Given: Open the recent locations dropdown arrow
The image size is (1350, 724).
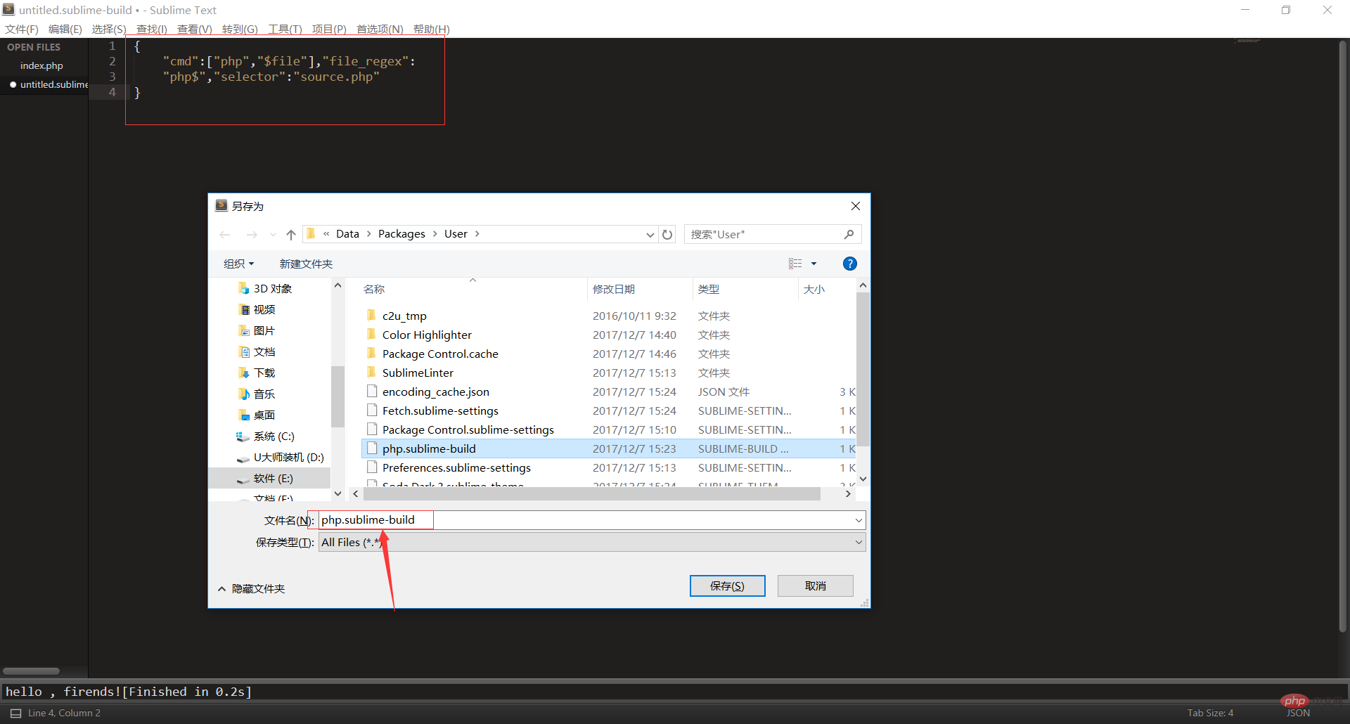Looking at the screenshot, I should pos(273,235).
